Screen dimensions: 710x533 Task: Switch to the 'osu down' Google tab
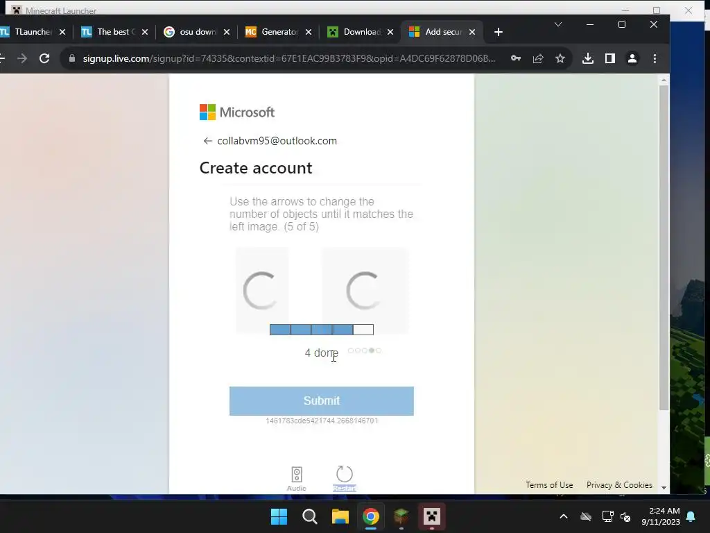[x=196, y=32]
